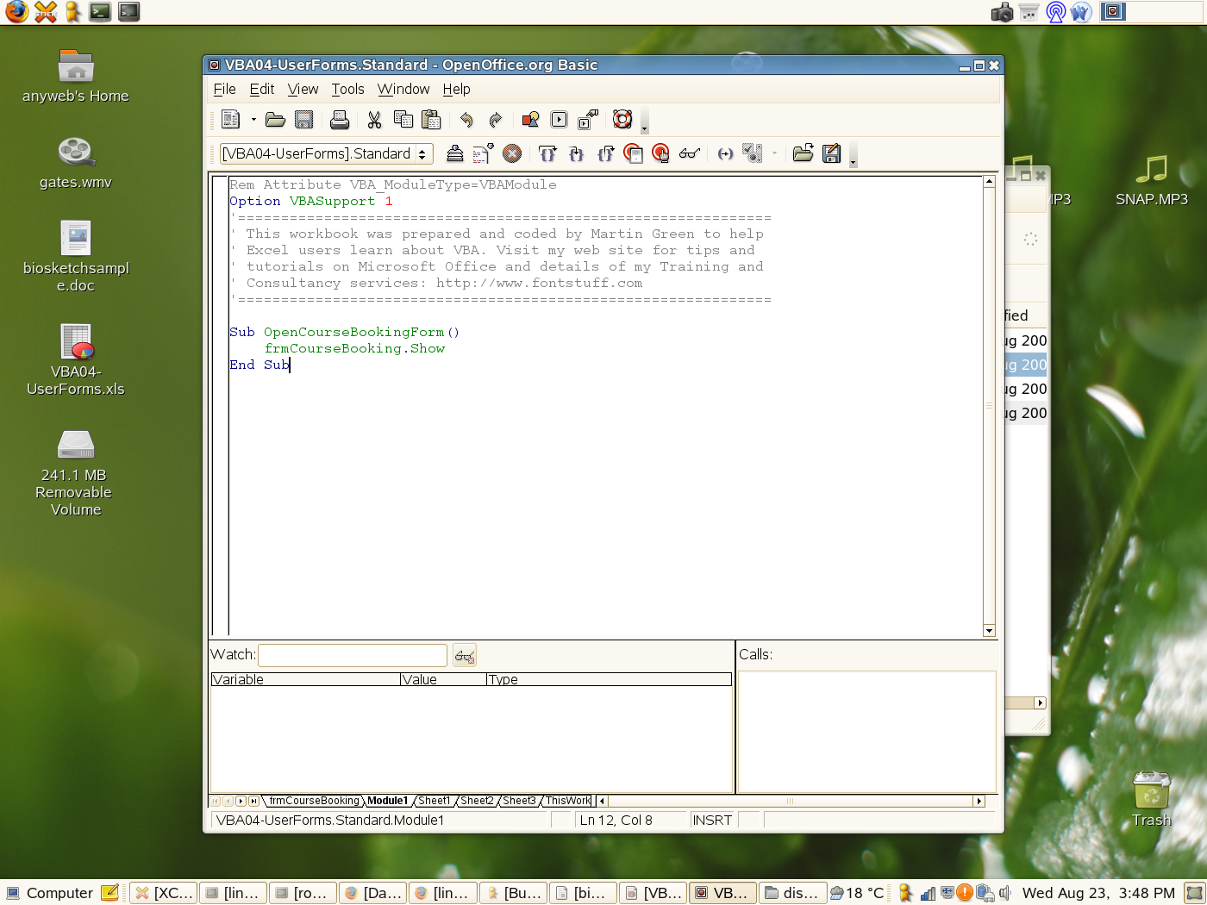
Task: Open the Computer menu on panel
Action: (49, 893)
